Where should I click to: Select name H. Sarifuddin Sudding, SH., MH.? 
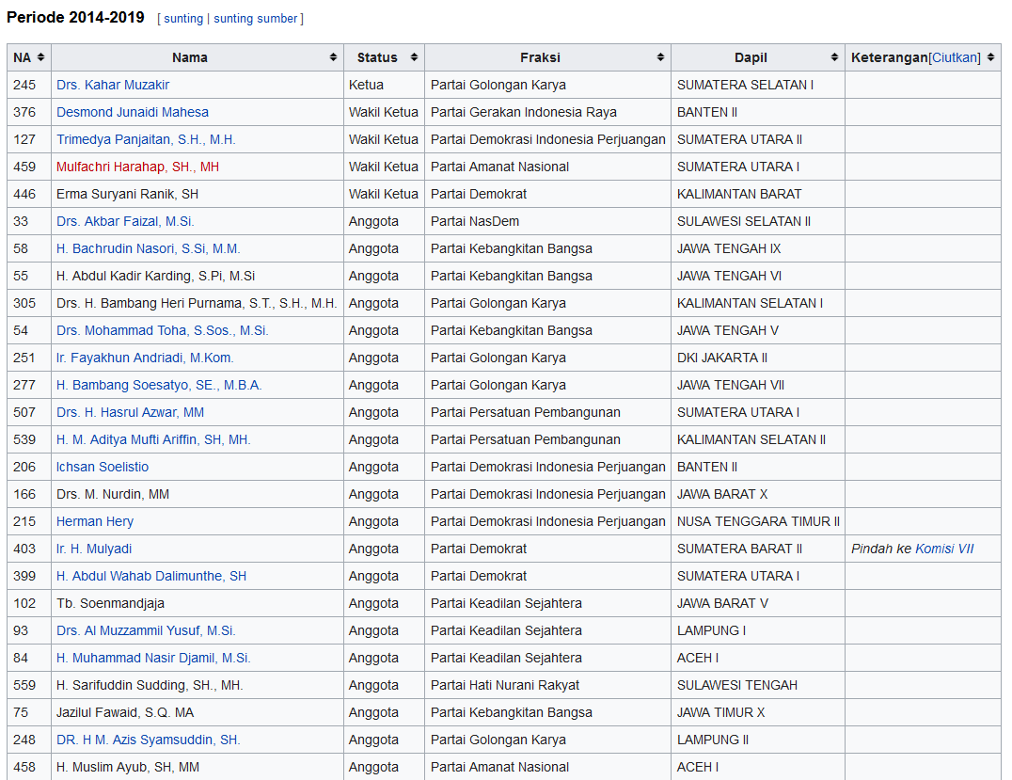pyautogui.click(x=150, y=685)
